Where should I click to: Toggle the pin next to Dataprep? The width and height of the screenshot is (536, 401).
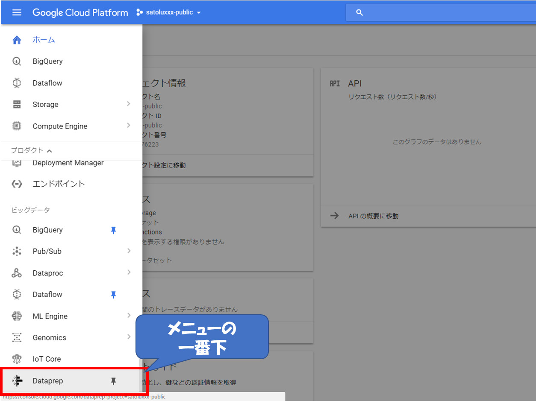click(x=113, y=381)
